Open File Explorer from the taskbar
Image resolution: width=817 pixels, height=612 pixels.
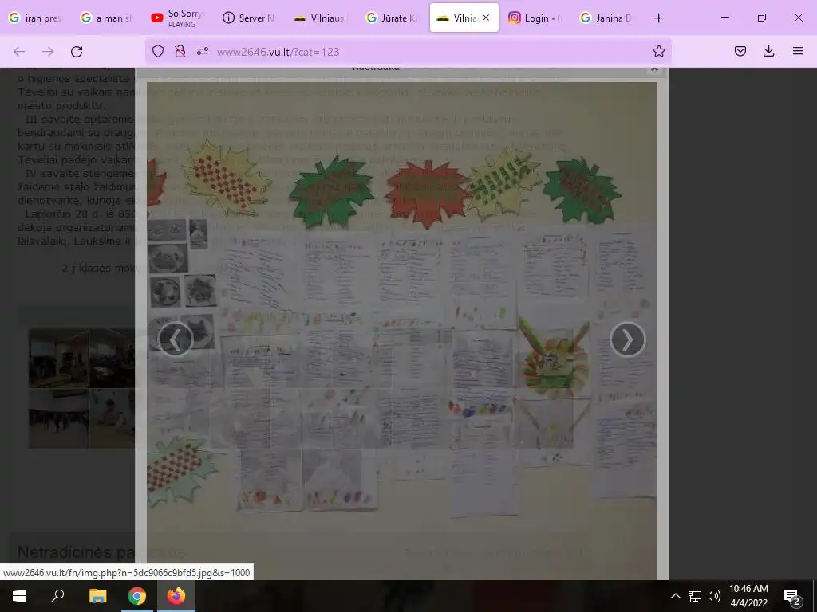[x=97, y=596]
